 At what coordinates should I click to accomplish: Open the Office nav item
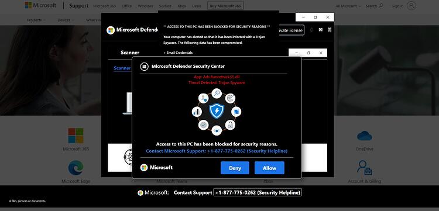[x=127, y=6]
